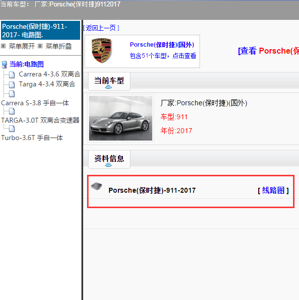Click document icon above Carrera S-3.8 手自一体

pos(12,94)
